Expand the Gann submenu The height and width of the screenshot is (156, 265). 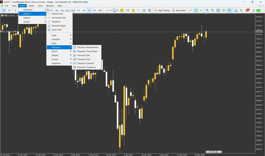coord(59,43)
